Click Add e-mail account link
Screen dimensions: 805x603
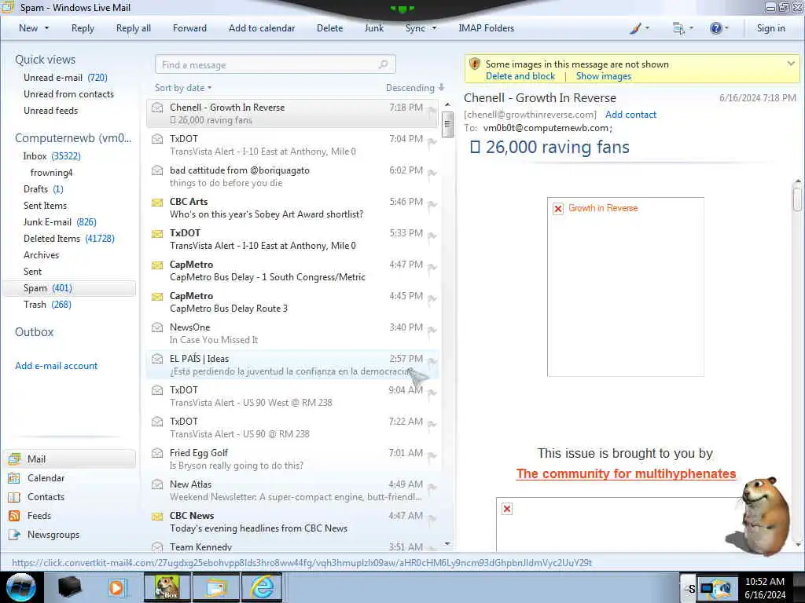pyautogui.click(x=56, y=366)
